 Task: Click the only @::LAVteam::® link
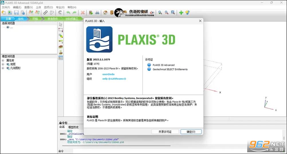114,79
